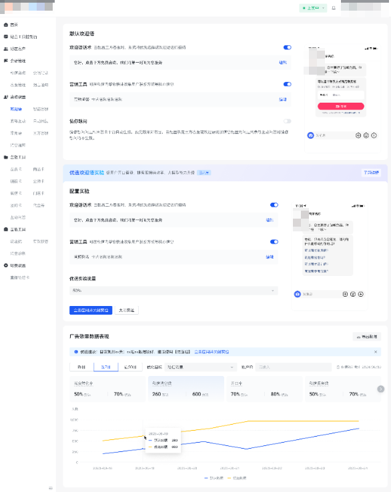Toggle 营销工具 switch in 默认欢迎语 section
391x492 pixels.
click(288, 84)
